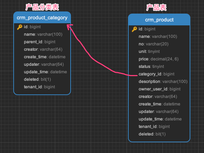Click the 产品表 title label
204x153 pixels.
point(156,8)
